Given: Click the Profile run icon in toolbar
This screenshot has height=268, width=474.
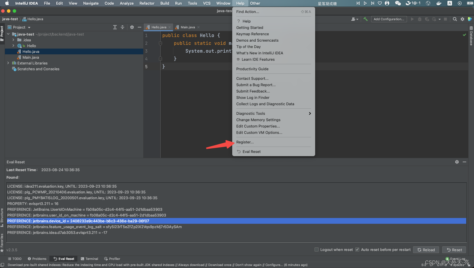Looking at the screenshot, I should click(434, 19).
